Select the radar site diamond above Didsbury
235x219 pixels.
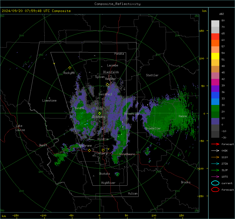(99, 114)
